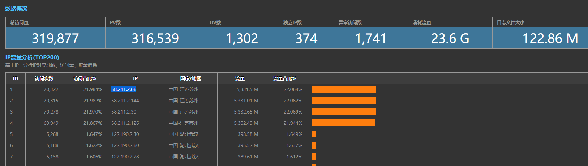Select the highlighted IP 58.211.2.66

124,89
